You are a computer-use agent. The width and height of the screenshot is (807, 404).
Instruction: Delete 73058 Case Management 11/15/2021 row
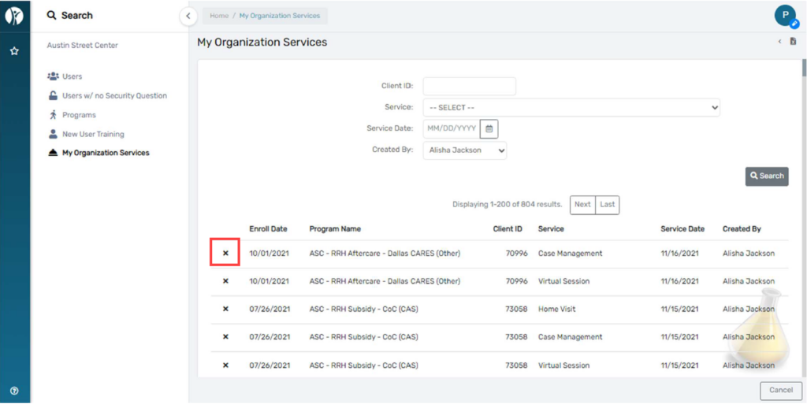[x=225, y=337]
